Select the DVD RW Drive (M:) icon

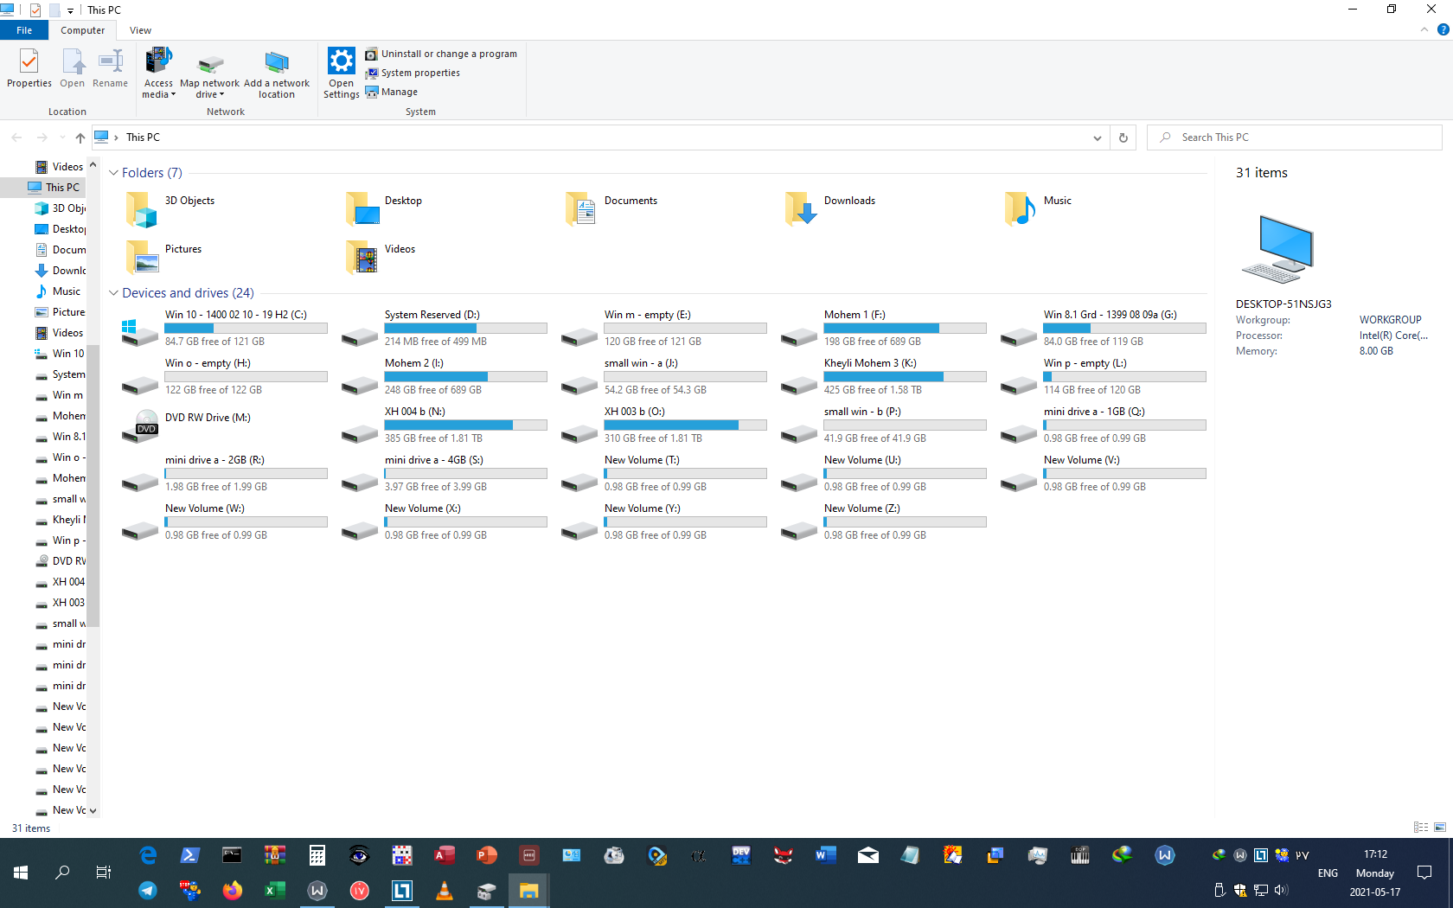coord(140,425)
